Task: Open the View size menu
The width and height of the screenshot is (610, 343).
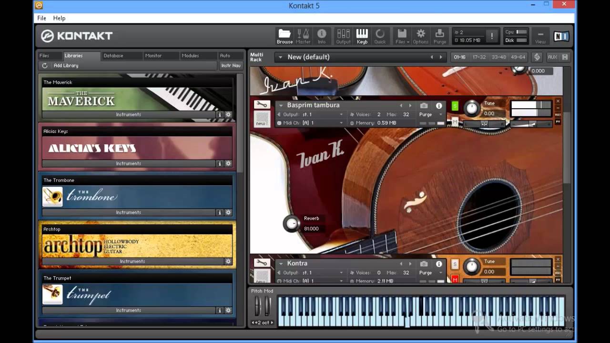Action: [x=540, y=36]
